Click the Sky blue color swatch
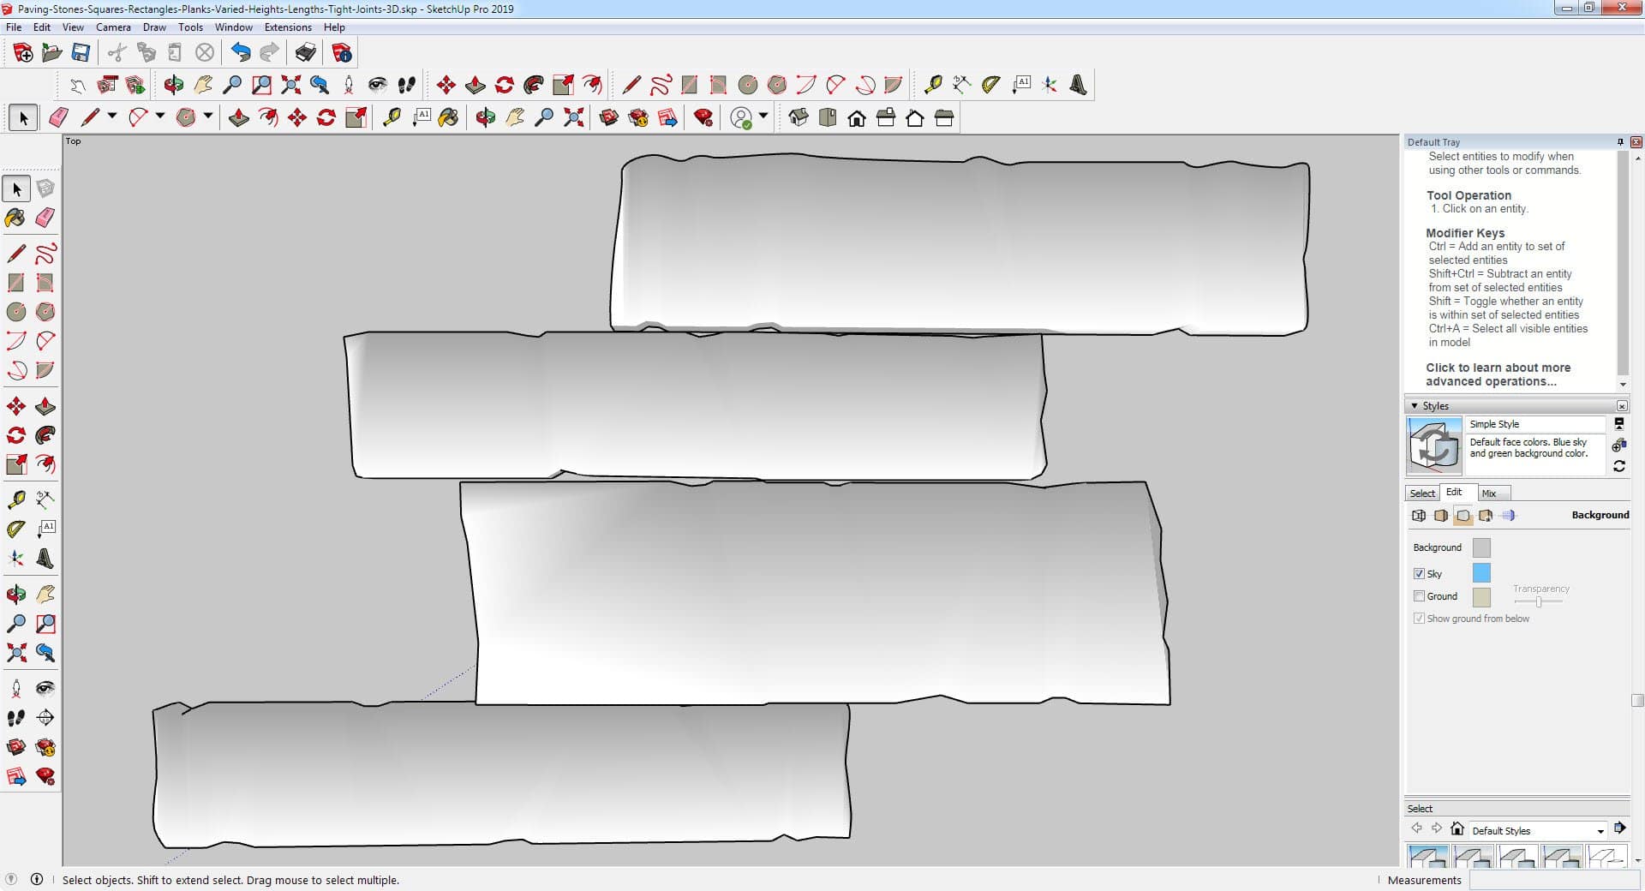Viewport: 1645px width, 891px height. tap(1481, 573)
